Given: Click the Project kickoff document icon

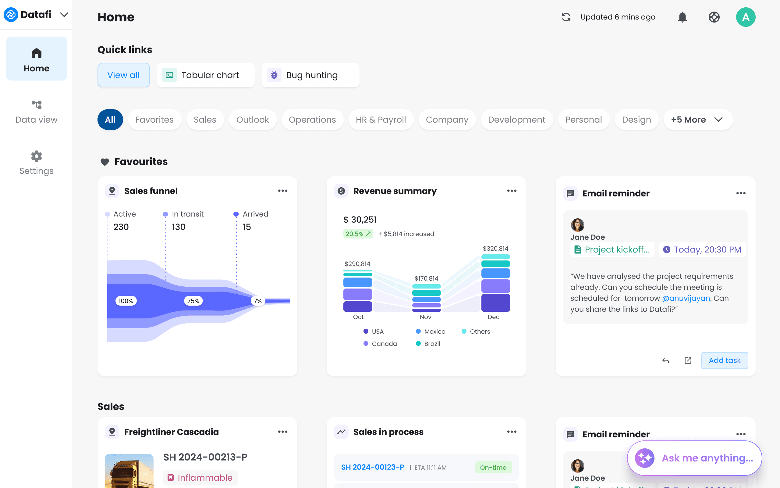Looking at the screenshot, I should click(578, 249).
